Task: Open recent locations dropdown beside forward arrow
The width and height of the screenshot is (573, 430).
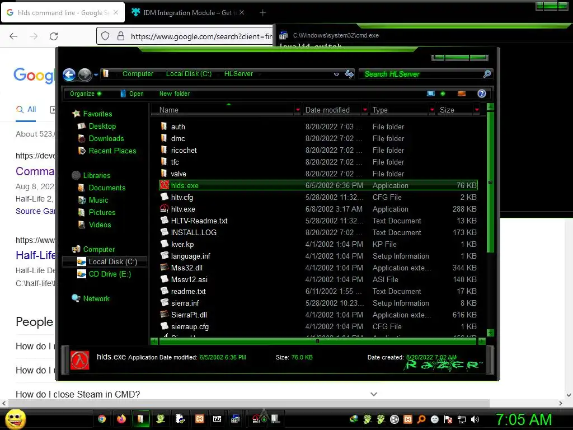Action: 96,74
